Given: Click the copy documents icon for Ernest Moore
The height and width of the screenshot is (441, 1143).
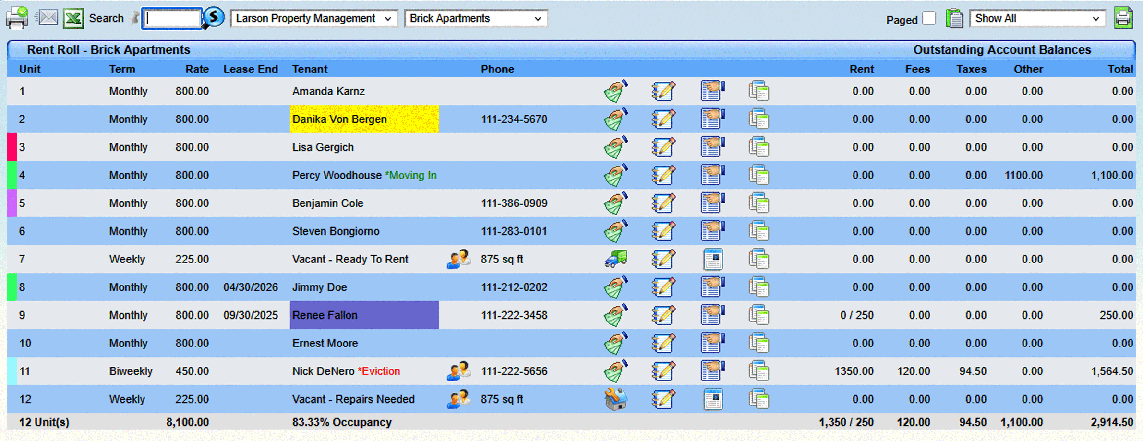Looking at the screenshot, I should coord(759,343).
